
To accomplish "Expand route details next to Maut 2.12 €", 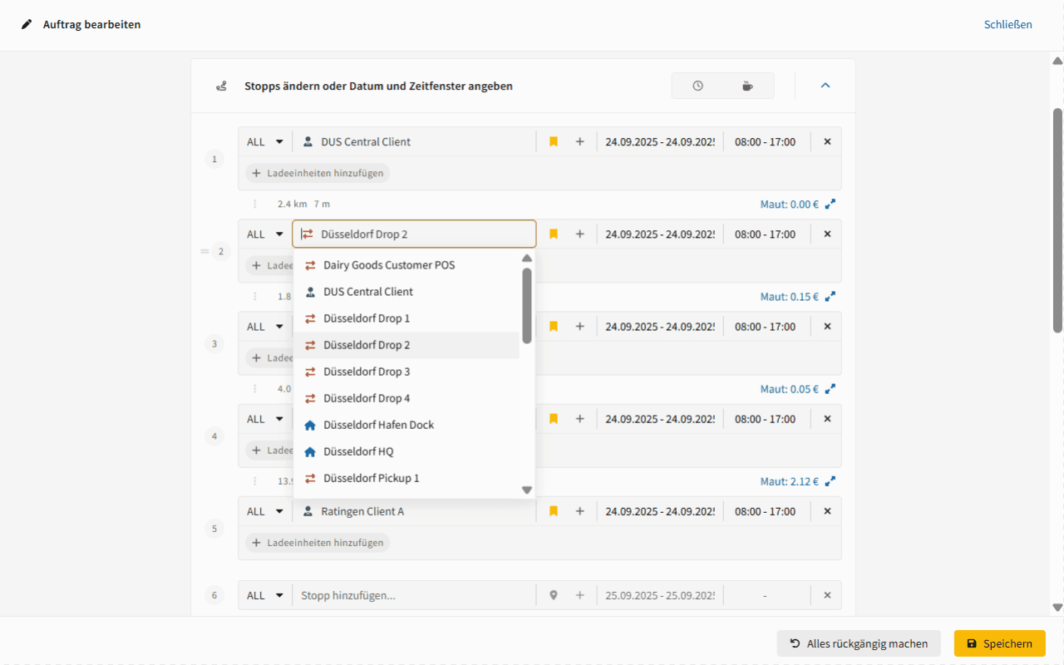I will 830,481.
